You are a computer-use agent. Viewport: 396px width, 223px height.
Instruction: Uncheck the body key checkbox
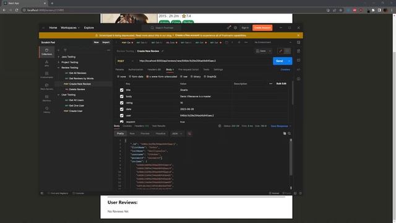coord(122,97)
